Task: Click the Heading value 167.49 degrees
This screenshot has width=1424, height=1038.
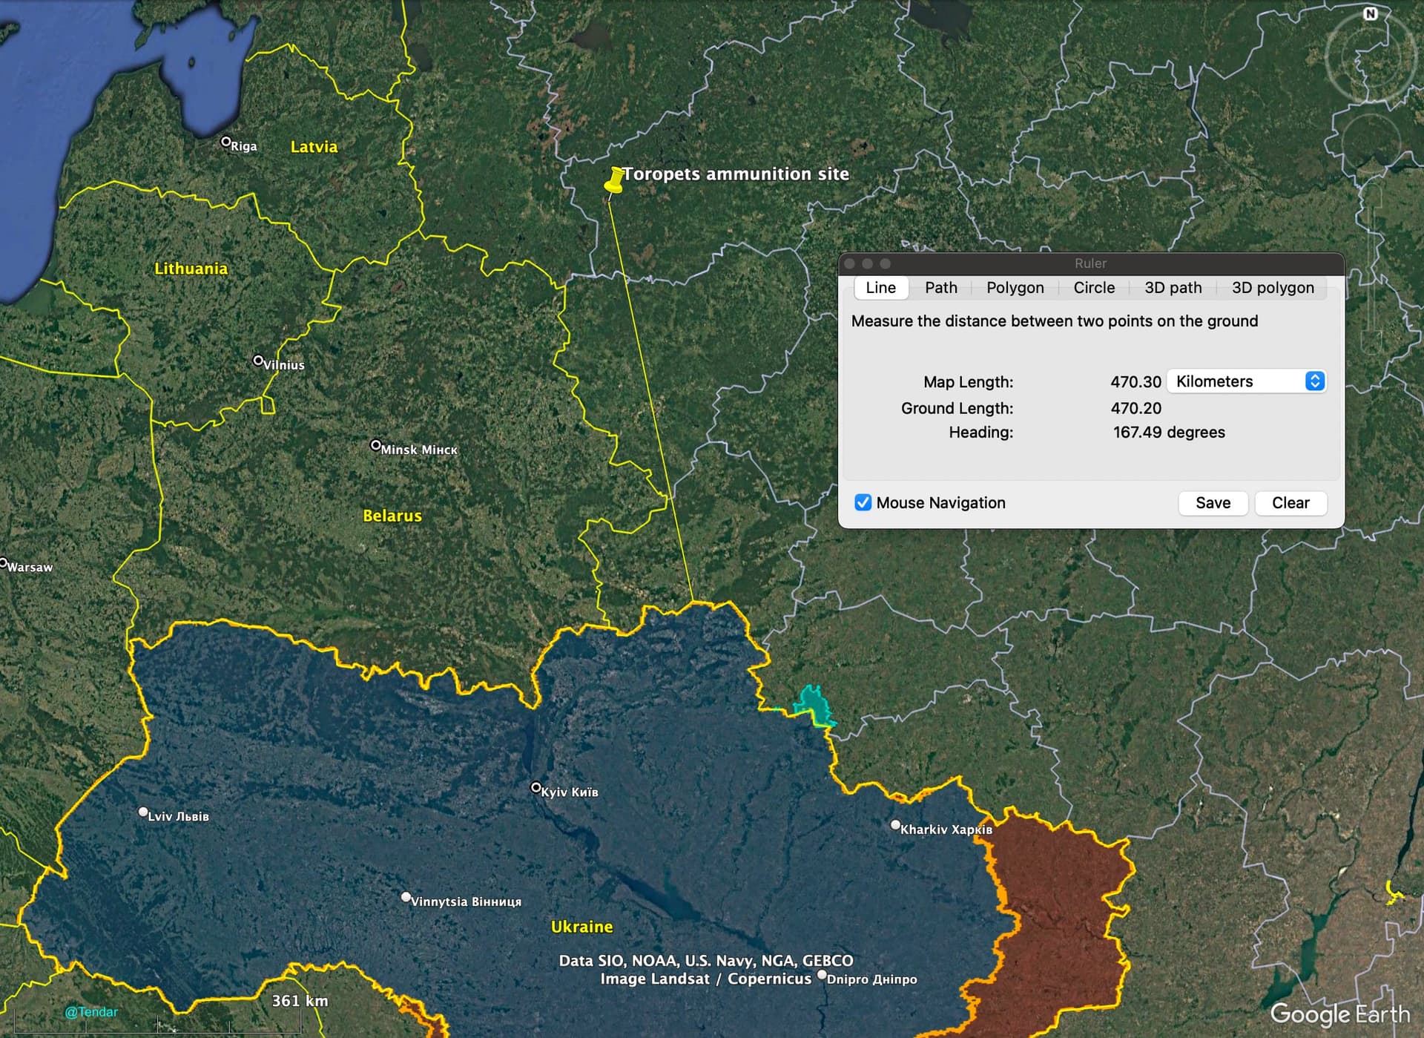Action: coord(1169,433)
